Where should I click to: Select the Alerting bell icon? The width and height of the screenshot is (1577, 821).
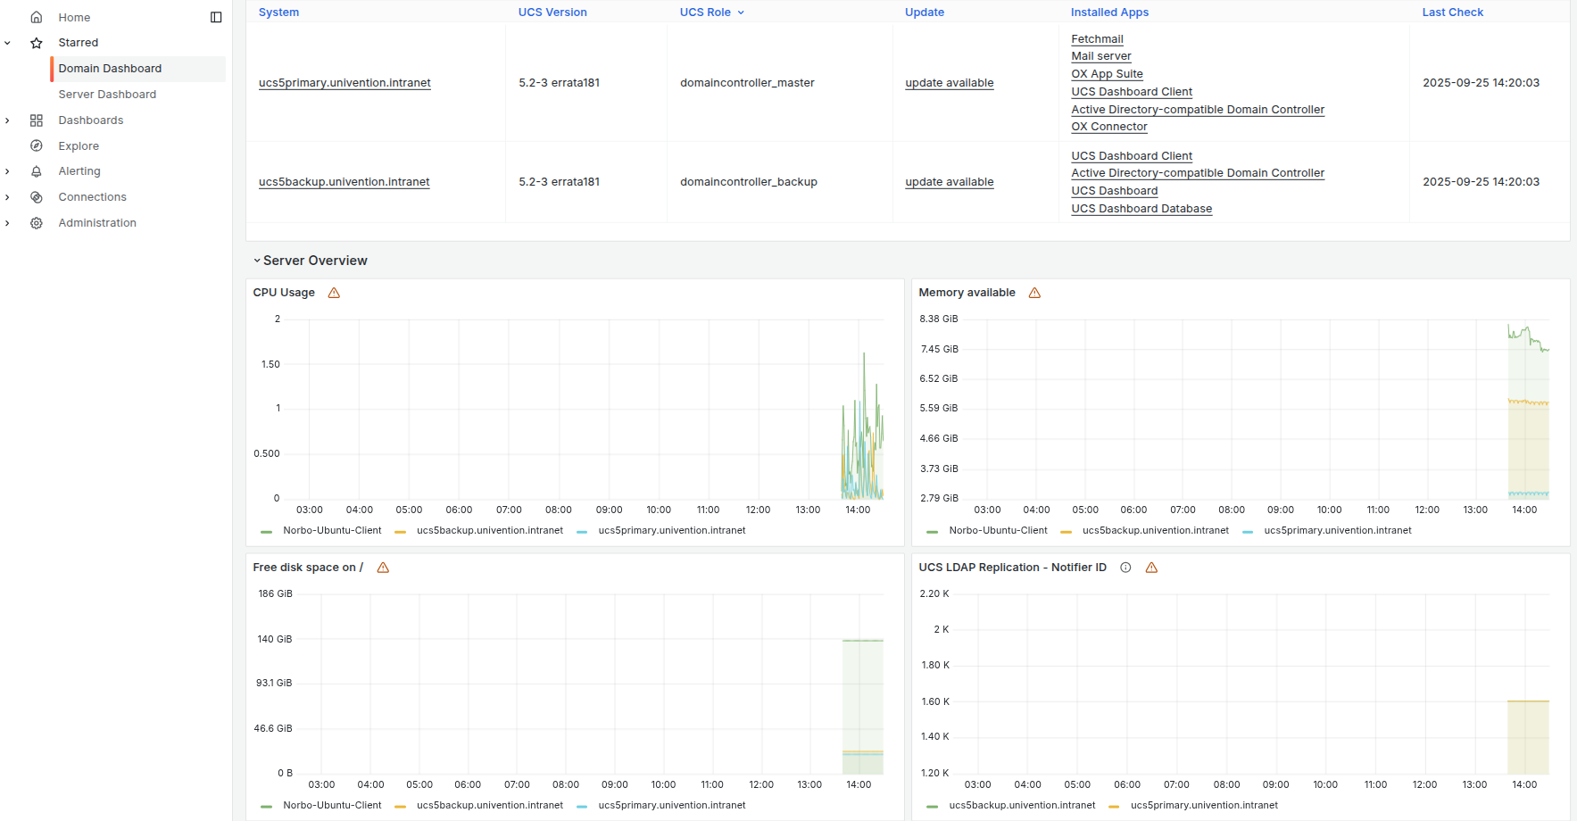click(36, 170)
